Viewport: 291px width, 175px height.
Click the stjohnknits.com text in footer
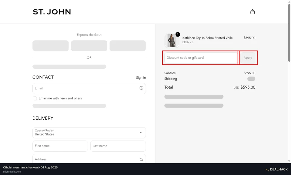[x=12, y=172]
